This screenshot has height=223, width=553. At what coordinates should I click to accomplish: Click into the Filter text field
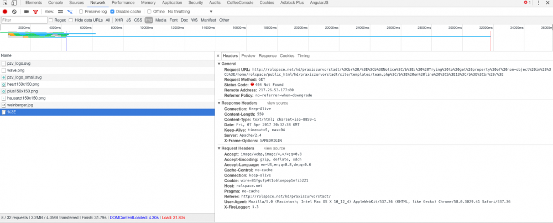pos(24,20)
